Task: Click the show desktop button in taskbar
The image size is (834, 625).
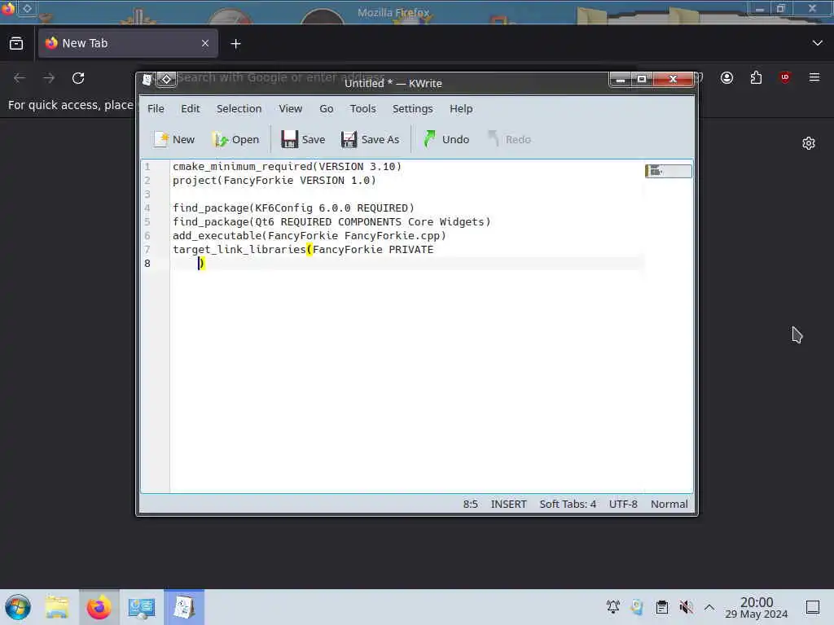Action: (x=813, y=607)
